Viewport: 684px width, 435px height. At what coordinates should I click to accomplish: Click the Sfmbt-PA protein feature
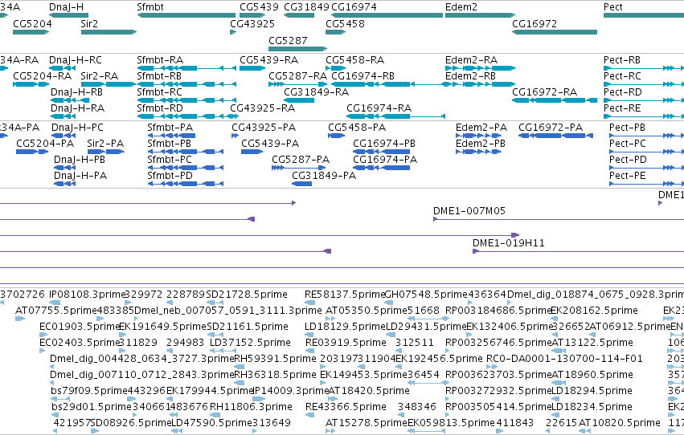171,136
